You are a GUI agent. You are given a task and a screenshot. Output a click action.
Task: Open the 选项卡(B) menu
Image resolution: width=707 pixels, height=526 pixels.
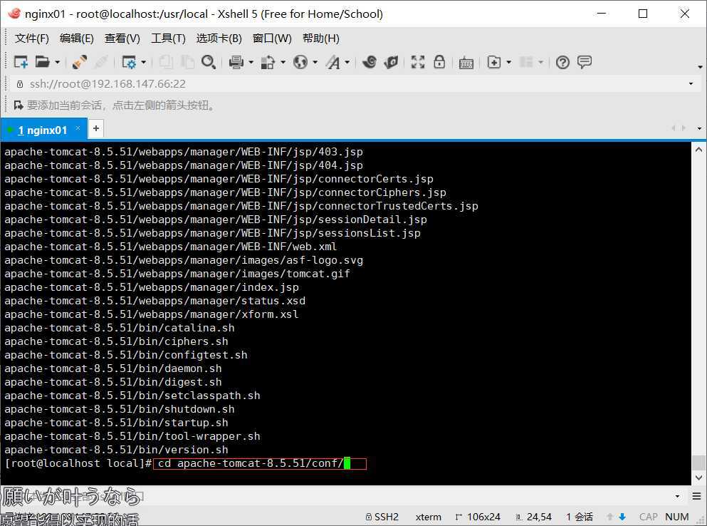coord(219,38)
